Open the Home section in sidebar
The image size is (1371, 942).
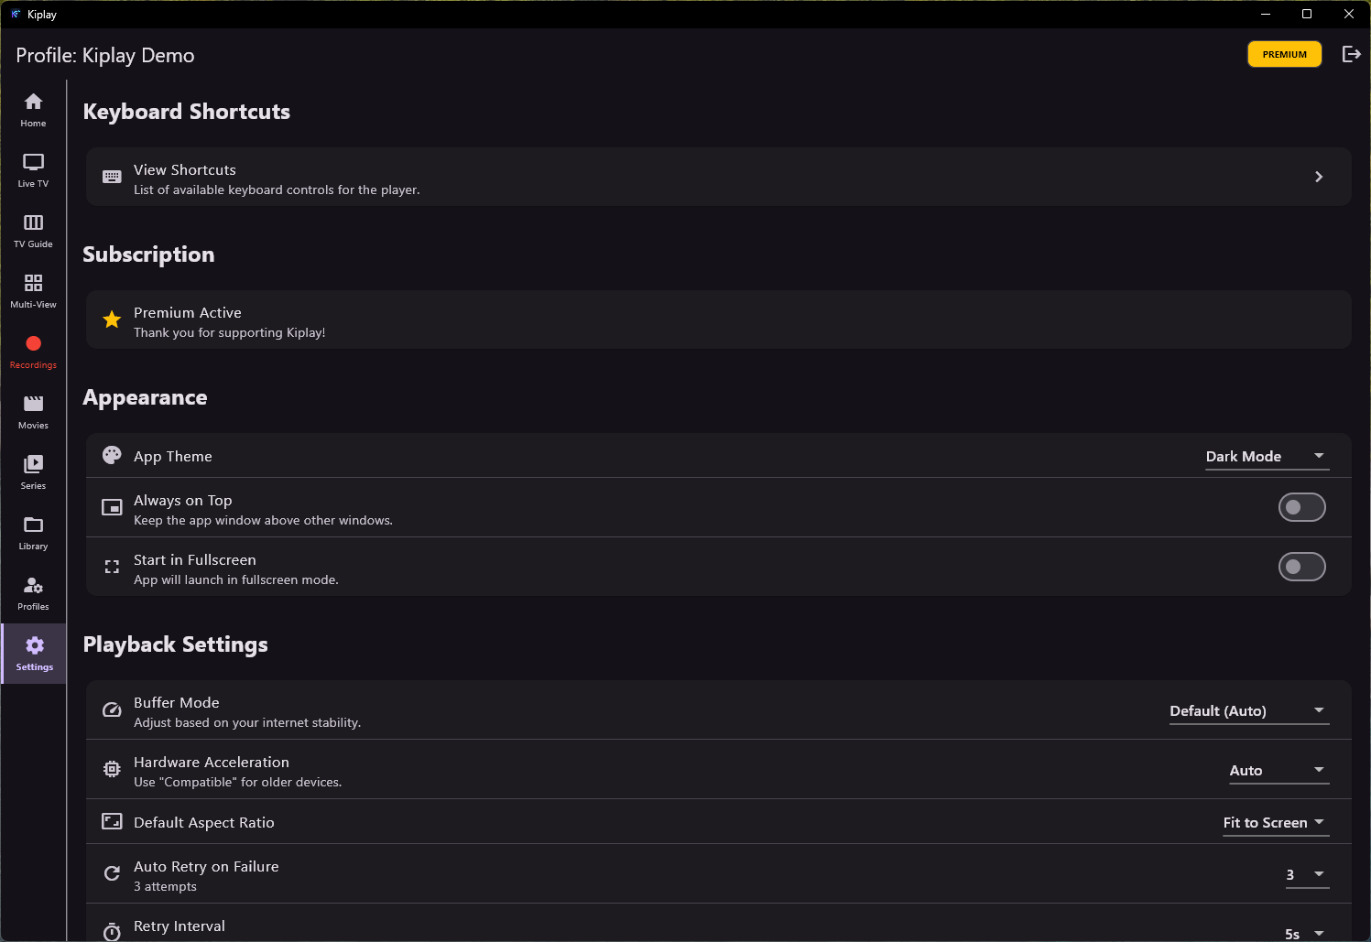[33, 107]
